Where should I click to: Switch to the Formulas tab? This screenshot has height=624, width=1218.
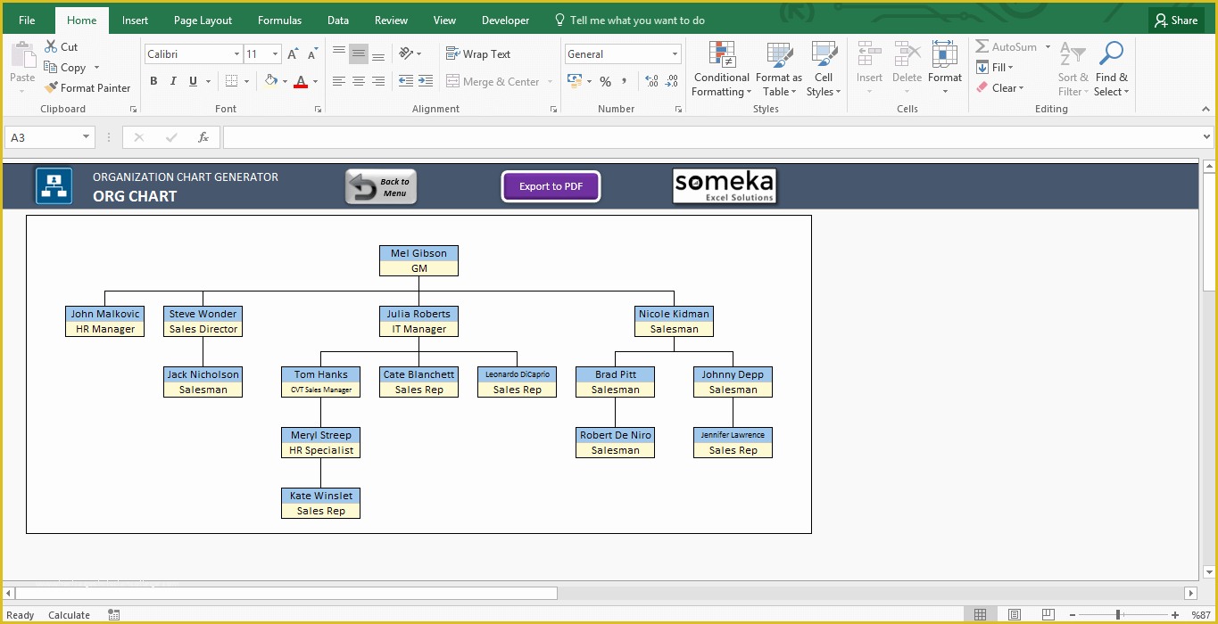(x=279, y=21)
